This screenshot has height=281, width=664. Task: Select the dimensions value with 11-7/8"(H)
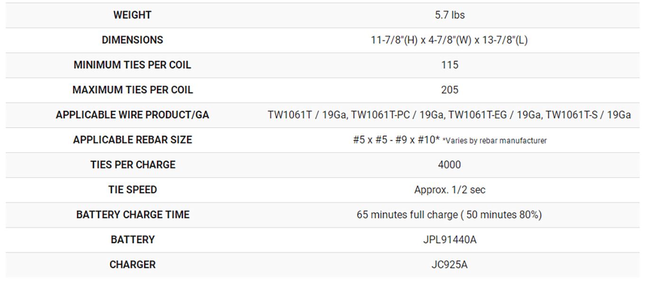(x=449, y=40)
